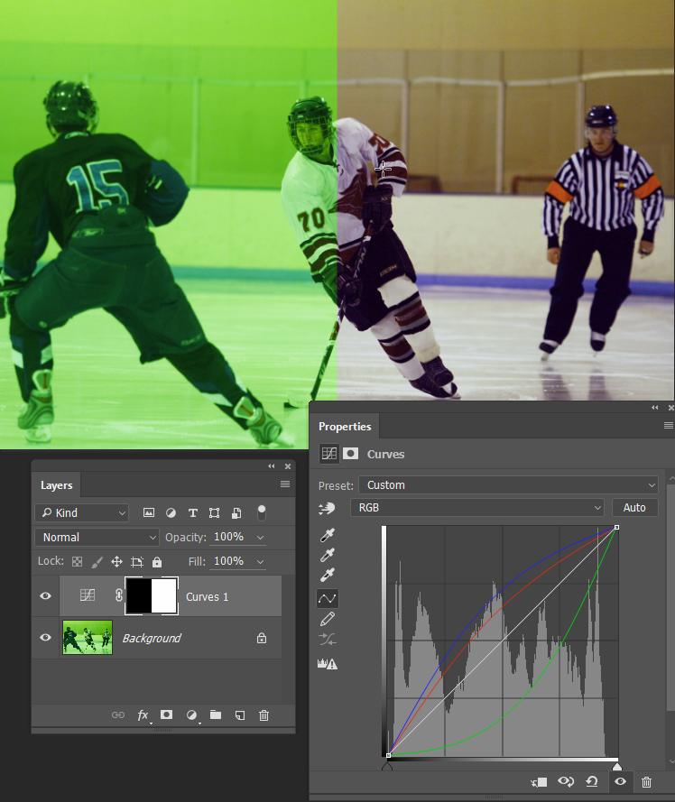Open the Properties panel flyout menu
The height and width of the screenshot is (802, 675).
(669, 426)
